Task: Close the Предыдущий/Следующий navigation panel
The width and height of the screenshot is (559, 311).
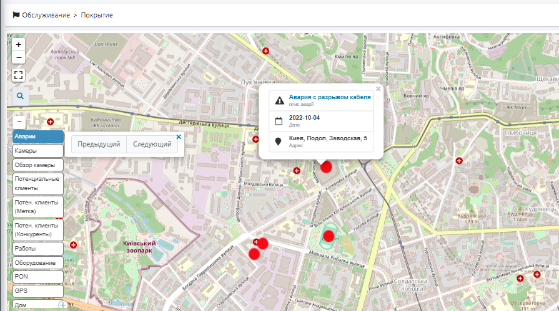Action: pyautogui.click(x=179, y=136)
